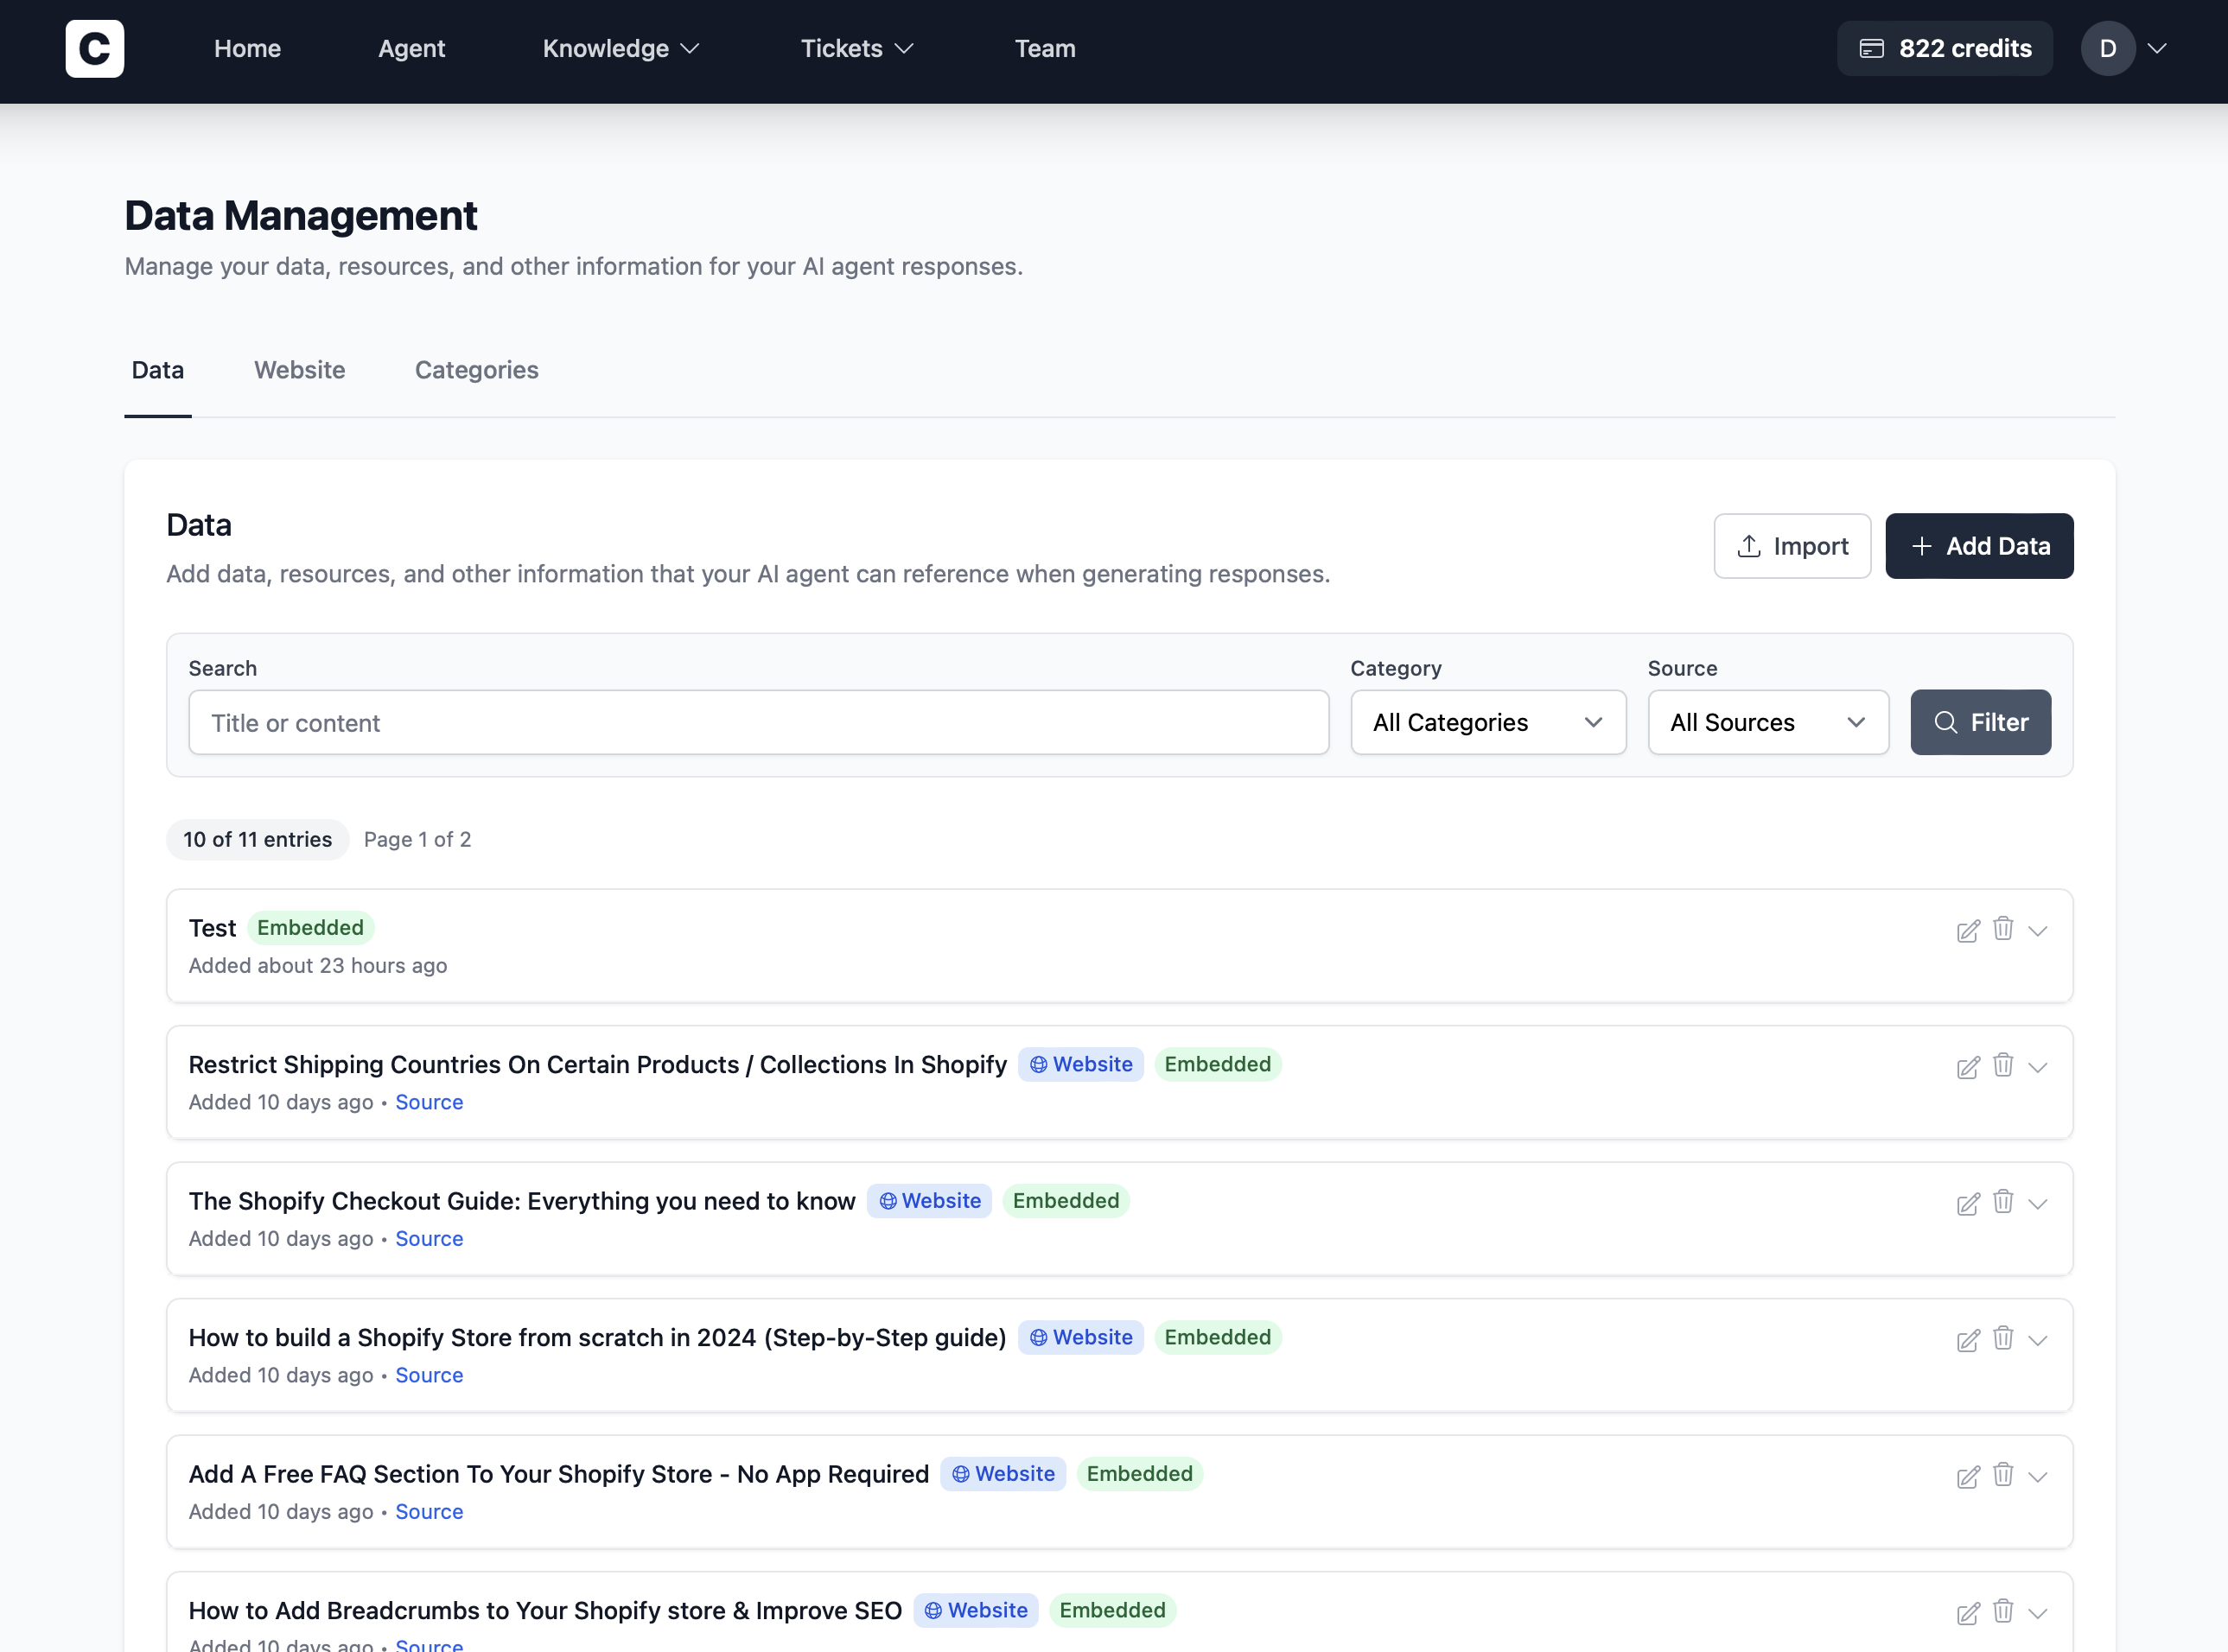2228x1652 pixels.
Task: Open Source link for Shopify Checkout Guide
Action: coord(429,1238)
